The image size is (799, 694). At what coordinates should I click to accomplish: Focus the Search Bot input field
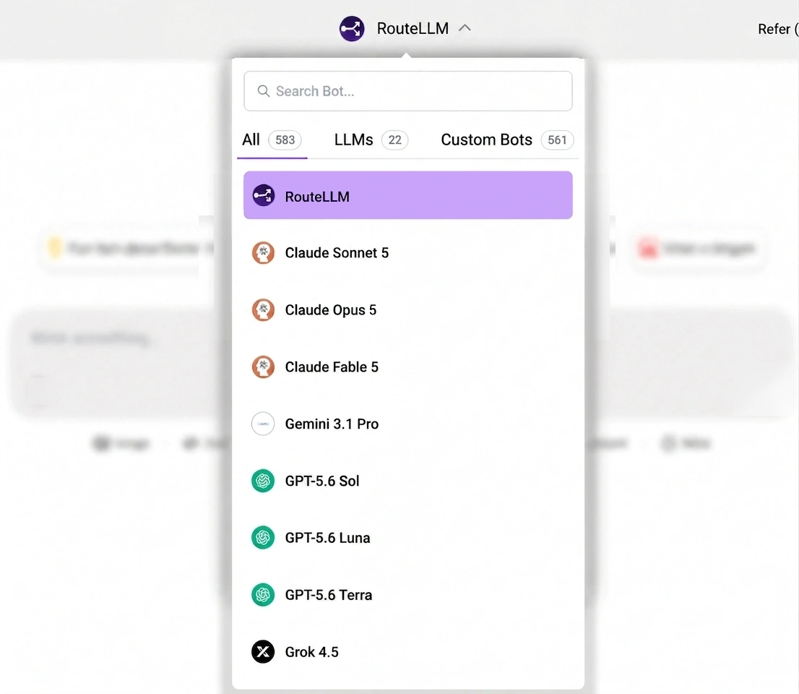click(407, 91)
